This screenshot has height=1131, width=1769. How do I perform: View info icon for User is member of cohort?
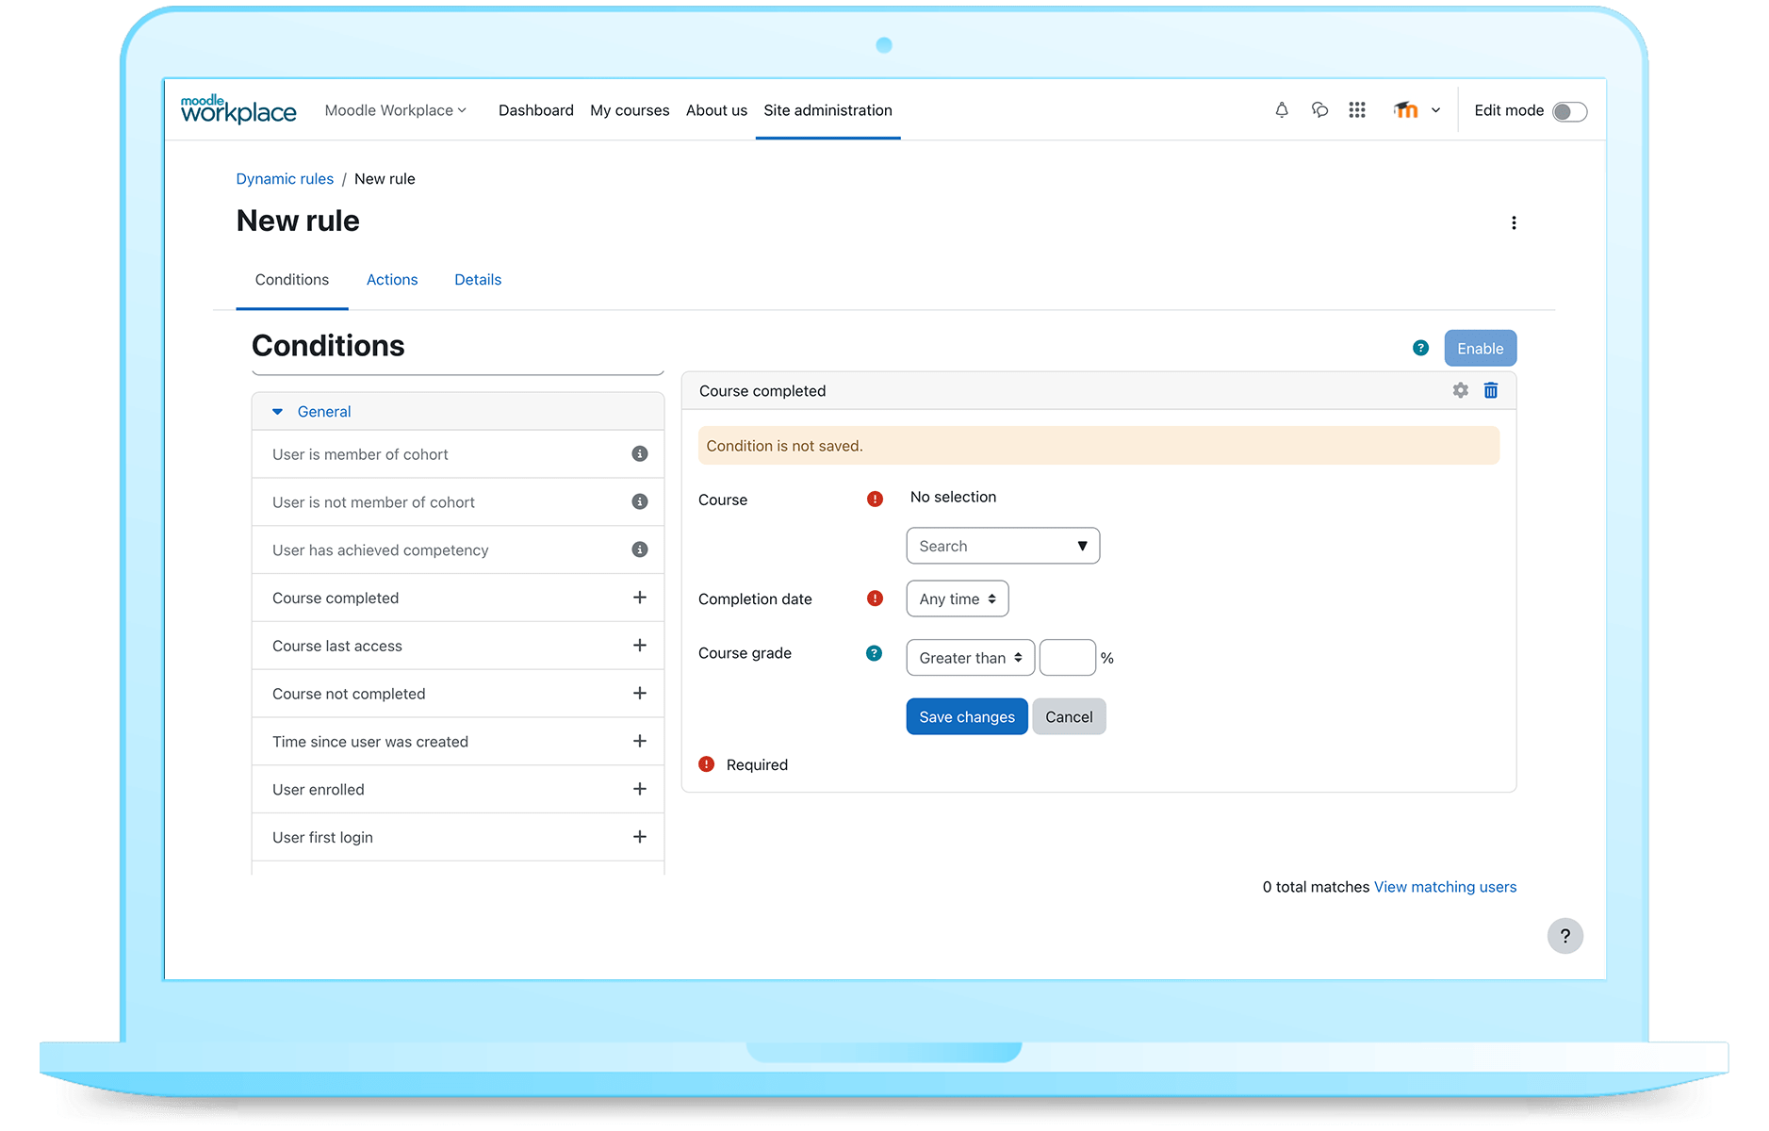tap(640, 453)
